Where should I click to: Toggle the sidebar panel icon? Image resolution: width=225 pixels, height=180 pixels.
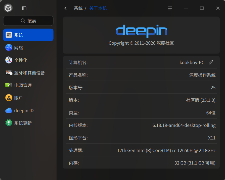24,8
